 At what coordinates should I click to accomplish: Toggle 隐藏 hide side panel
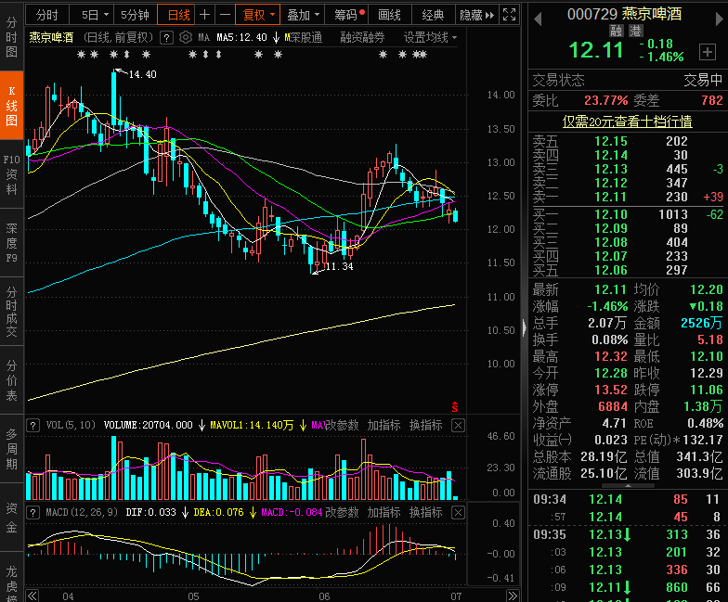click(x=477, y=15)
